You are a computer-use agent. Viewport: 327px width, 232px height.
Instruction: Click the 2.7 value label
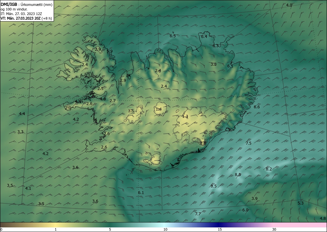112,101
